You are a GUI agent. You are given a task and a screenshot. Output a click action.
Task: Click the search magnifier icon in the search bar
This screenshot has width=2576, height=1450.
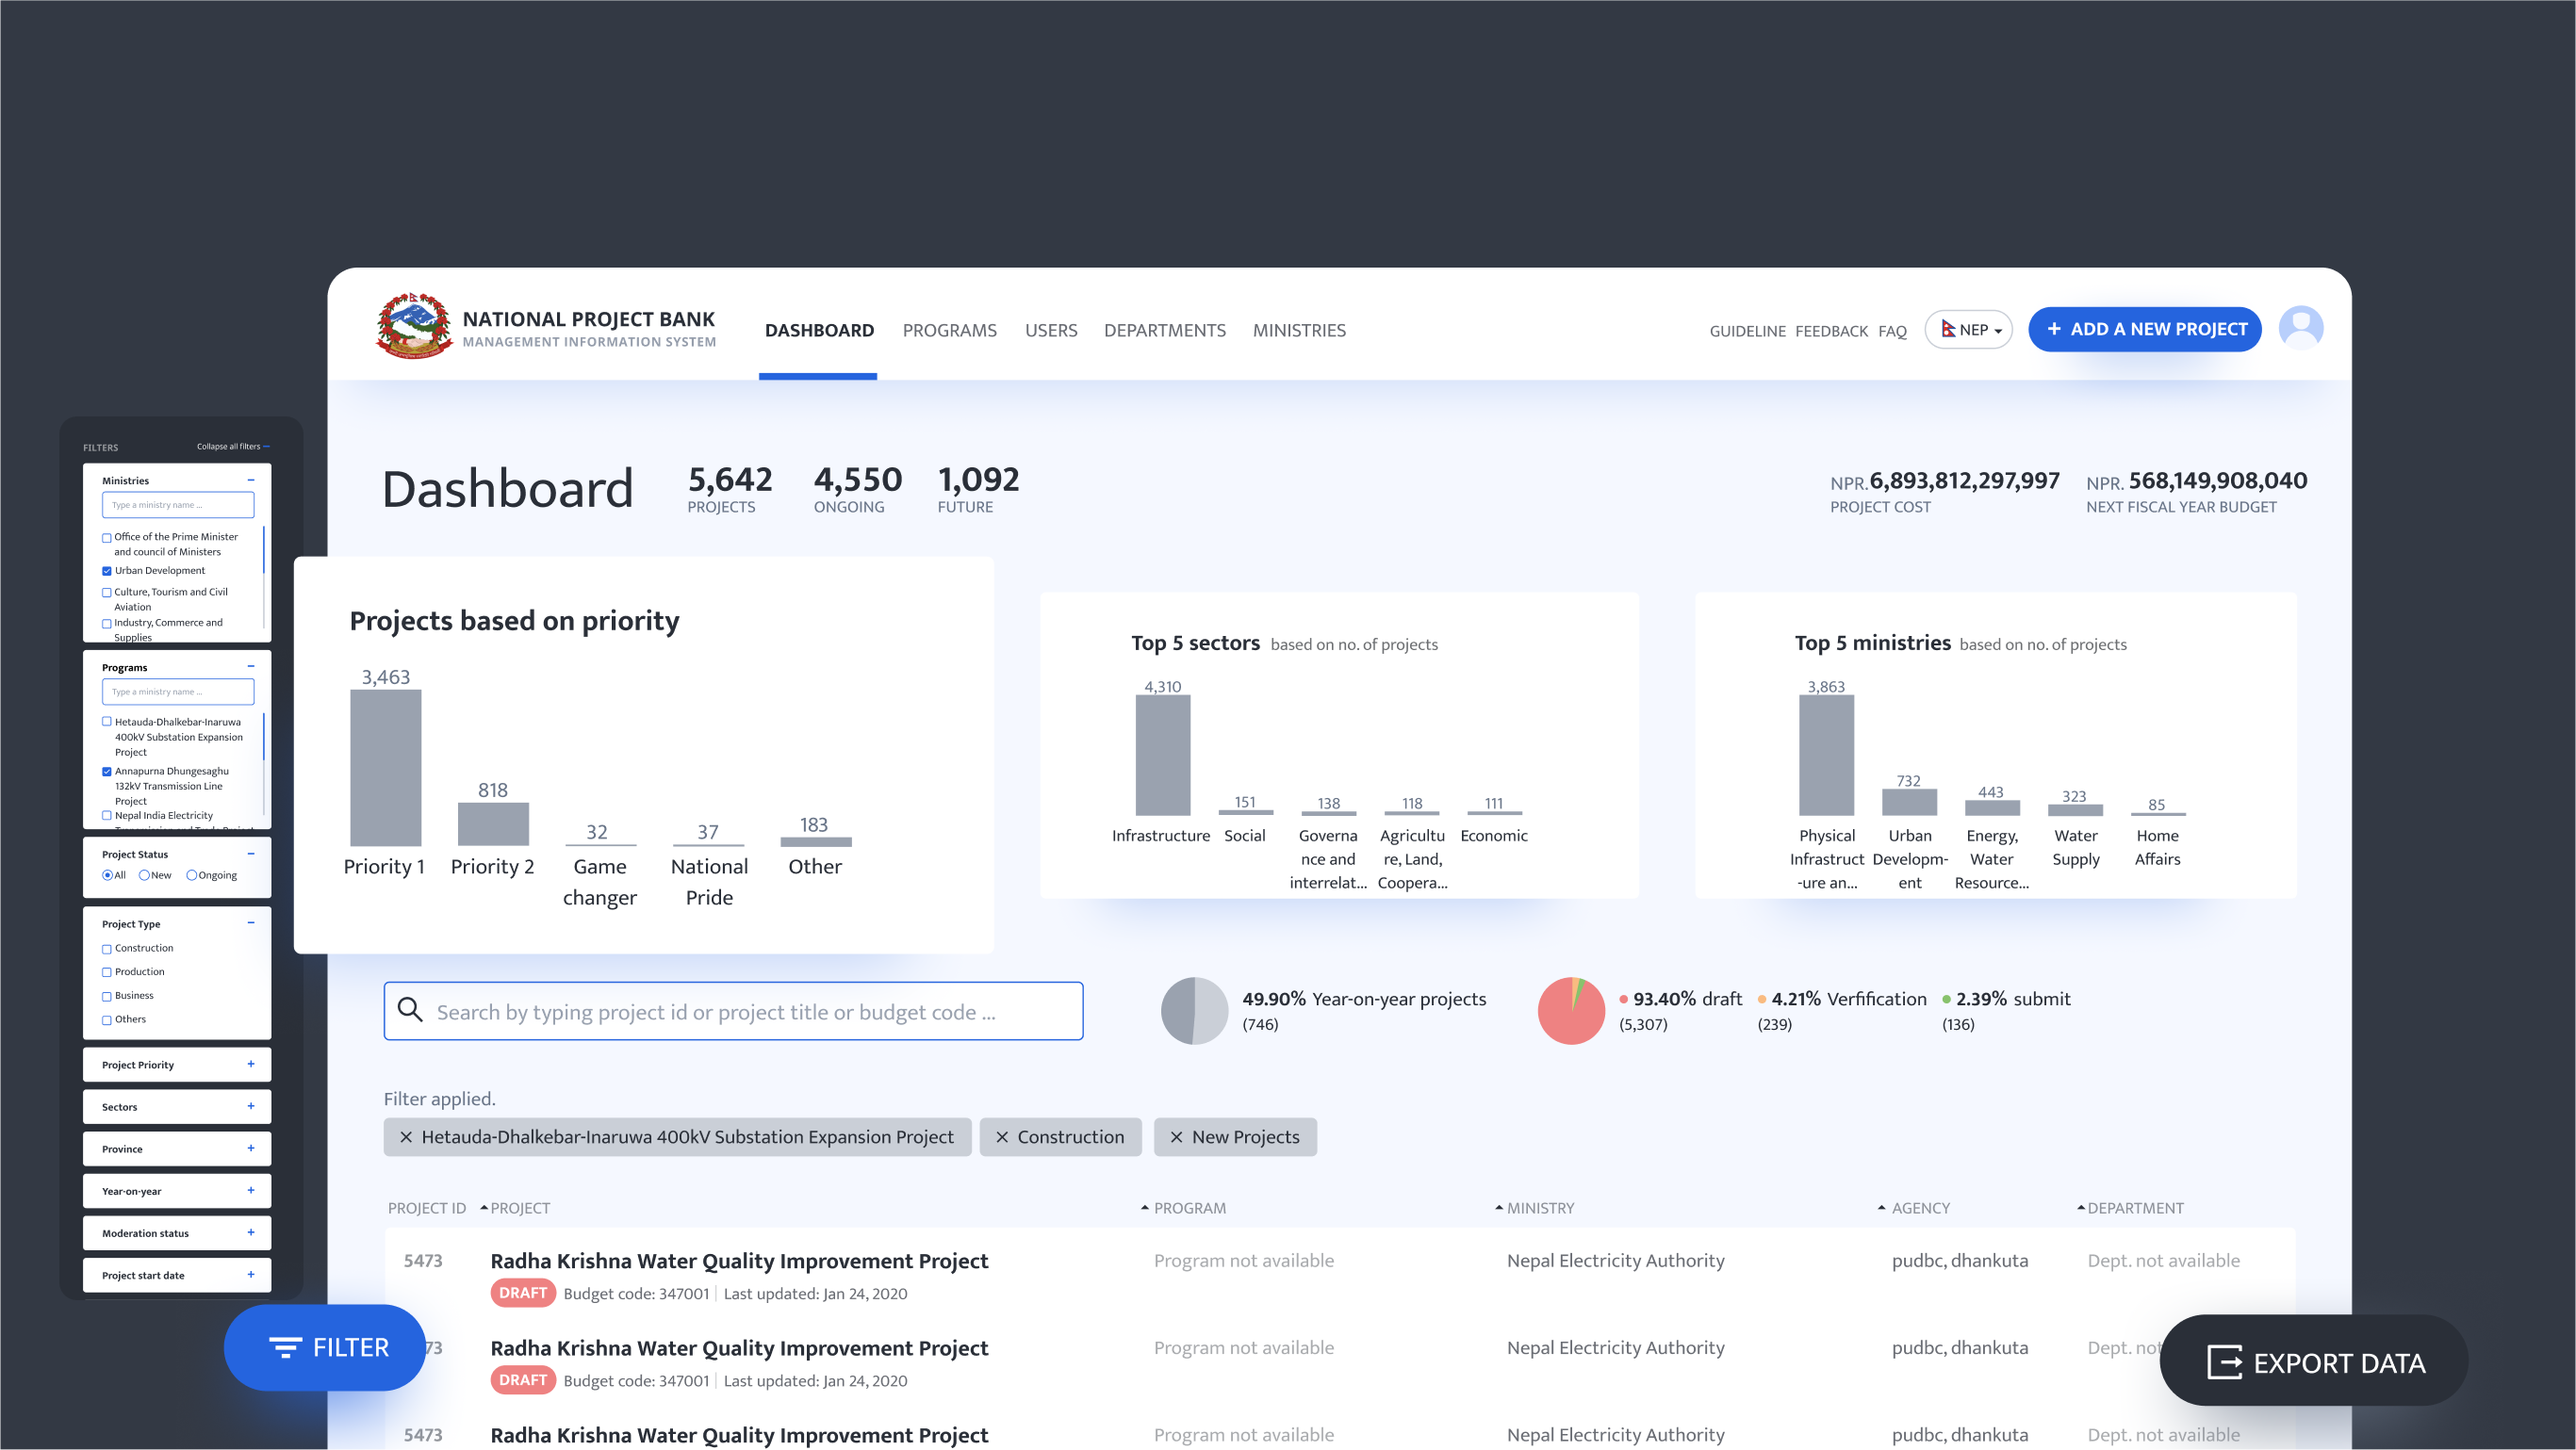411,1010
